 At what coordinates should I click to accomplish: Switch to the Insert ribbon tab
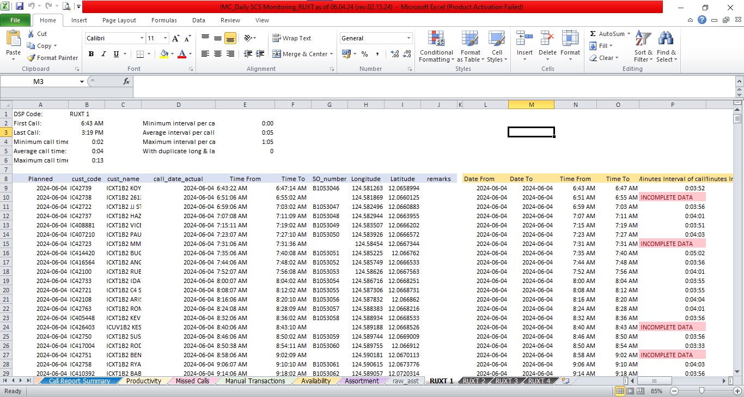click(x=79, y=20)
